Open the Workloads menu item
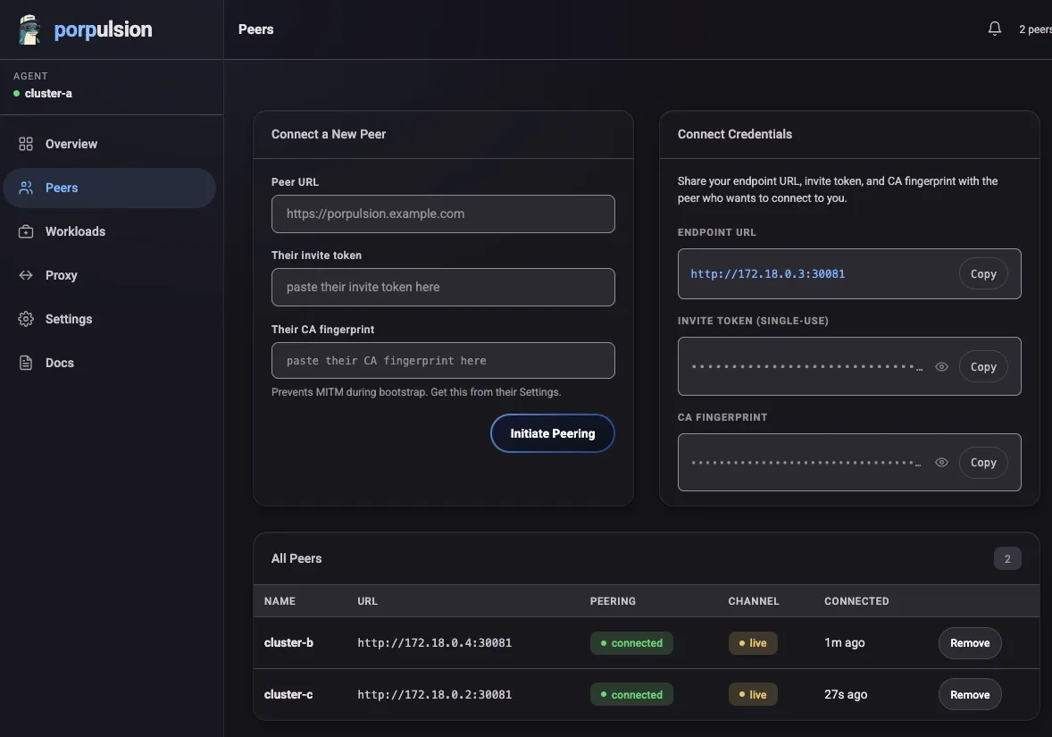Image resolution: width=1052 pixels, height=737 pixels. click(x=75, y=231)
